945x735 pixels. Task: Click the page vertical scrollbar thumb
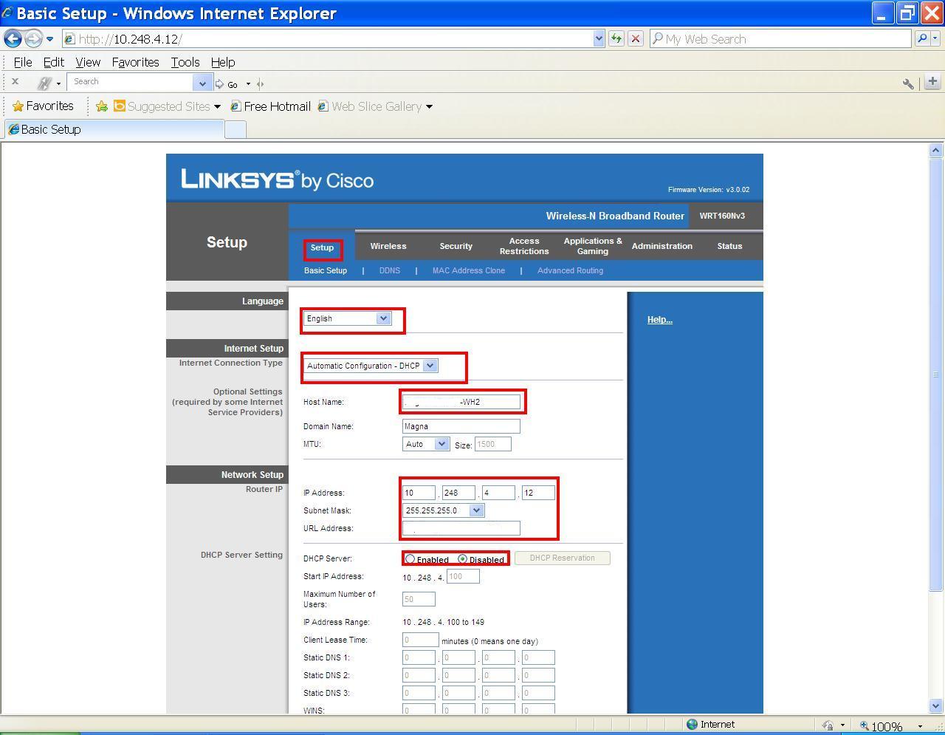click(936, 374)
